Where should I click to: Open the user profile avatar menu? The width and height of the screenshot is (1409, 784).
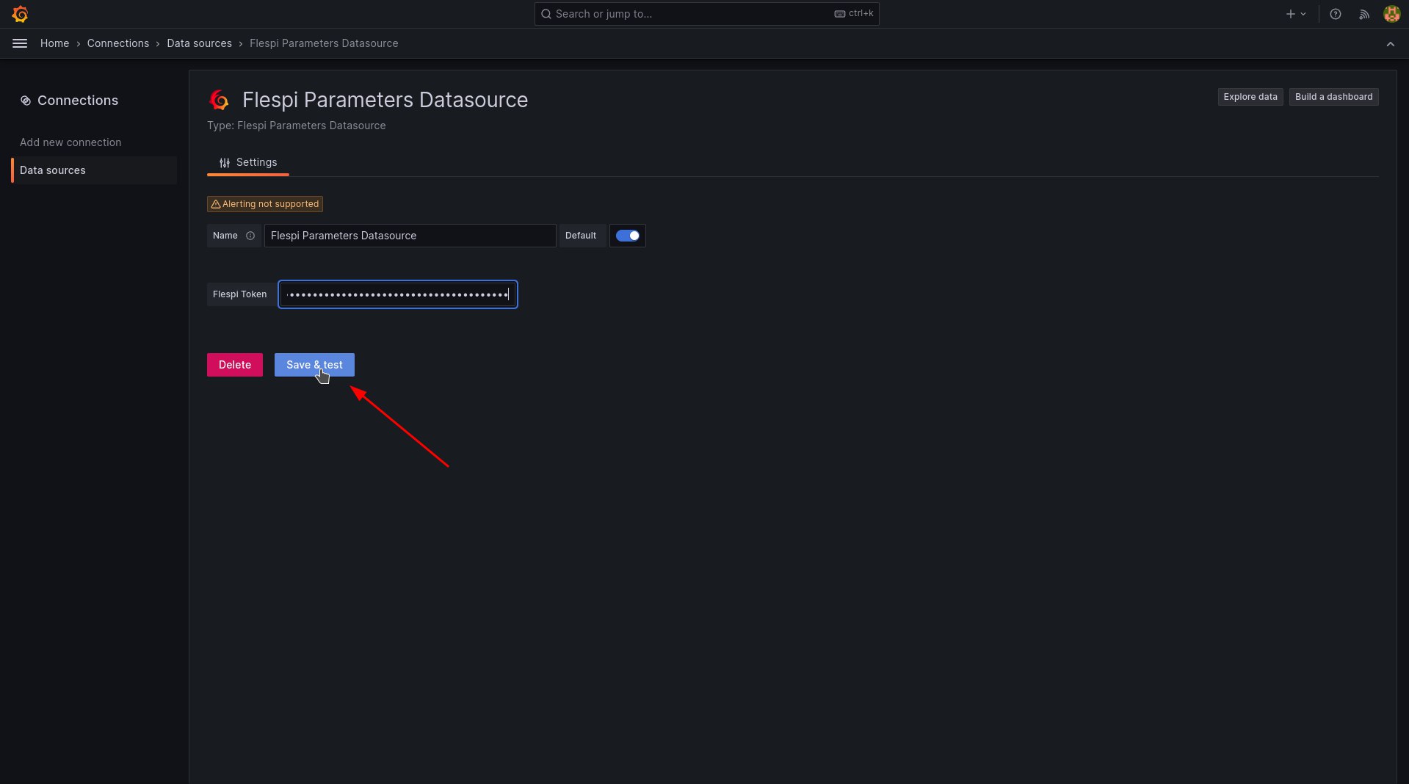(1391, 14)
